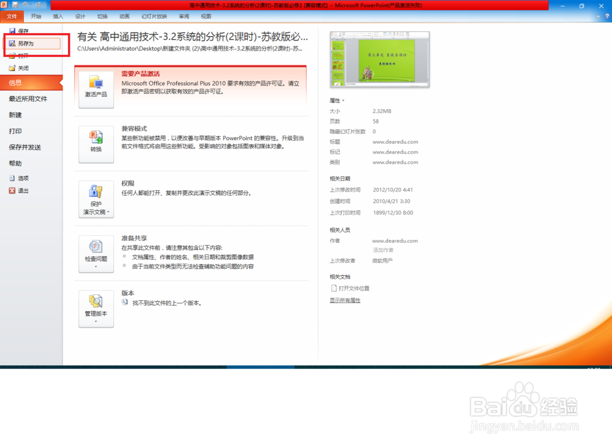This screenshot has height=447, width=612.
Task: Click the 激活产品 (Activate Product) button
Action: point(96,89)
